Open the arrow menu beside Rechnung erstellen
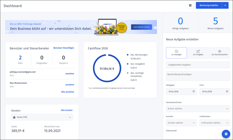 (225, 5)
